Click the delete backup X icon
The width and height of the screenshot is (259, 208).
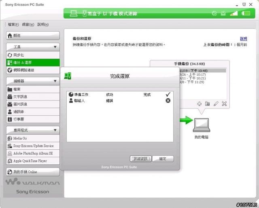tap(224, 104)
